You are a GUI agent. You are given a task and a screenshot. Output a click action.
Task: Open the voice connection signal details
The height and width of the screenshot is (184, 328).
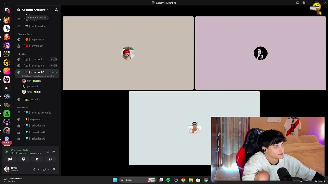point(7,152)
